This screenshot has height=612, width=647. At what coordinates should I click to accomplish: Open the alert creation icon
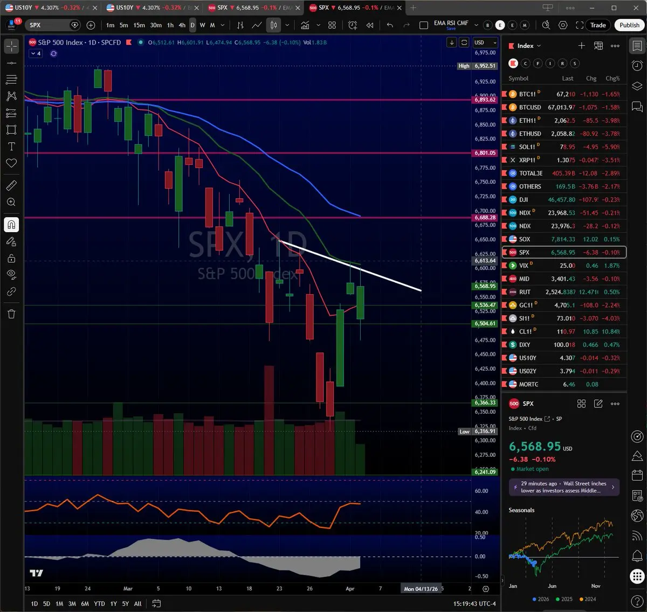pyautogui.click(x=353, y=25)
